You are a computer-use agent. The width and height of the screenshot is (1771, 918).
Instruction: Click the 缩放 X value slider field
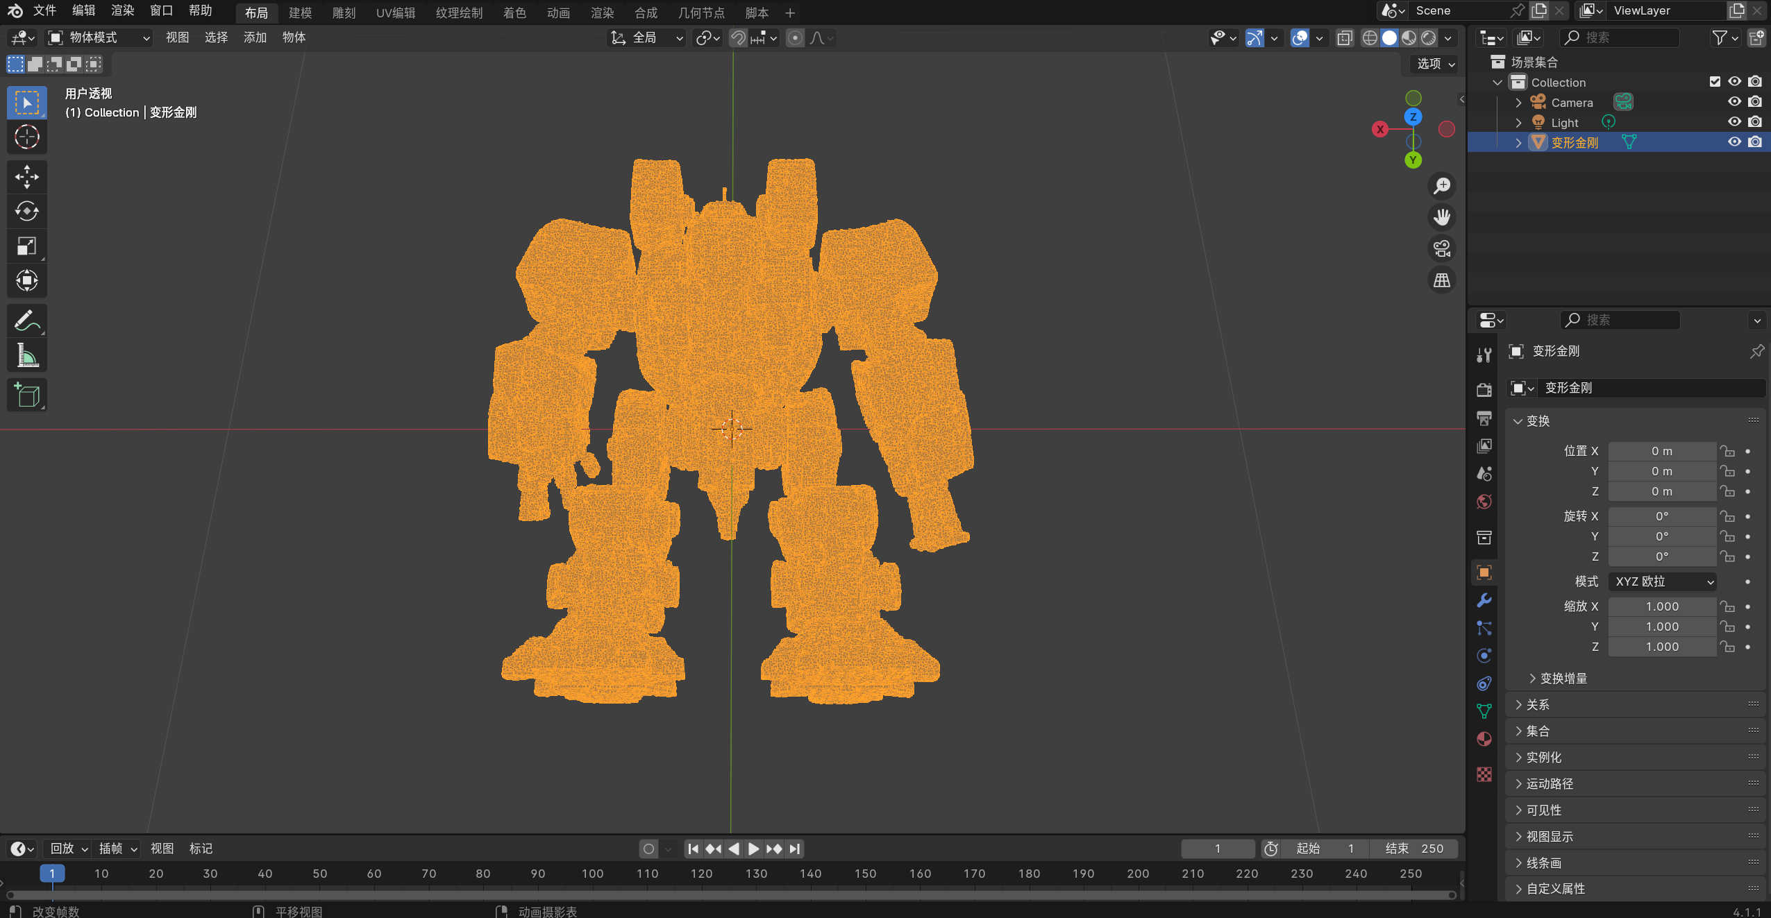coord(1662,606)
